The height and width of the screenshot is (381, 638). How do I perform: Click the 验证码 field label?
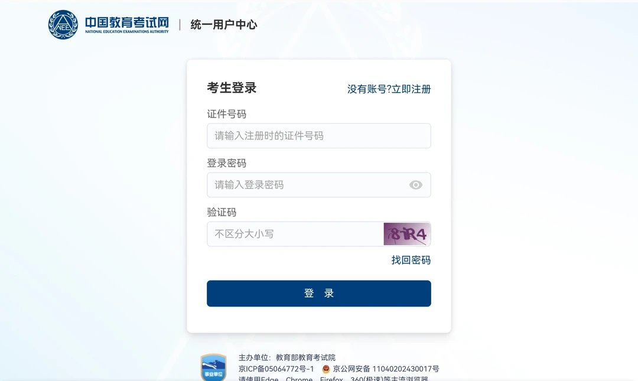click(x=222, y=212)
